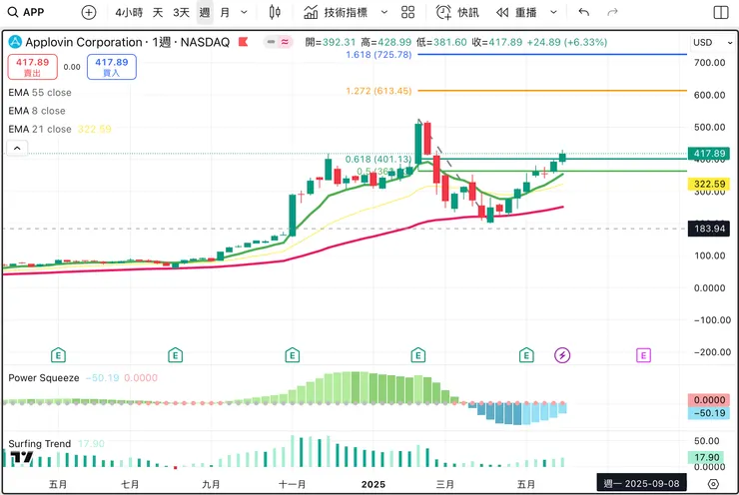Open earnings marker E near 五月 2024

click(x=58, y=355)
